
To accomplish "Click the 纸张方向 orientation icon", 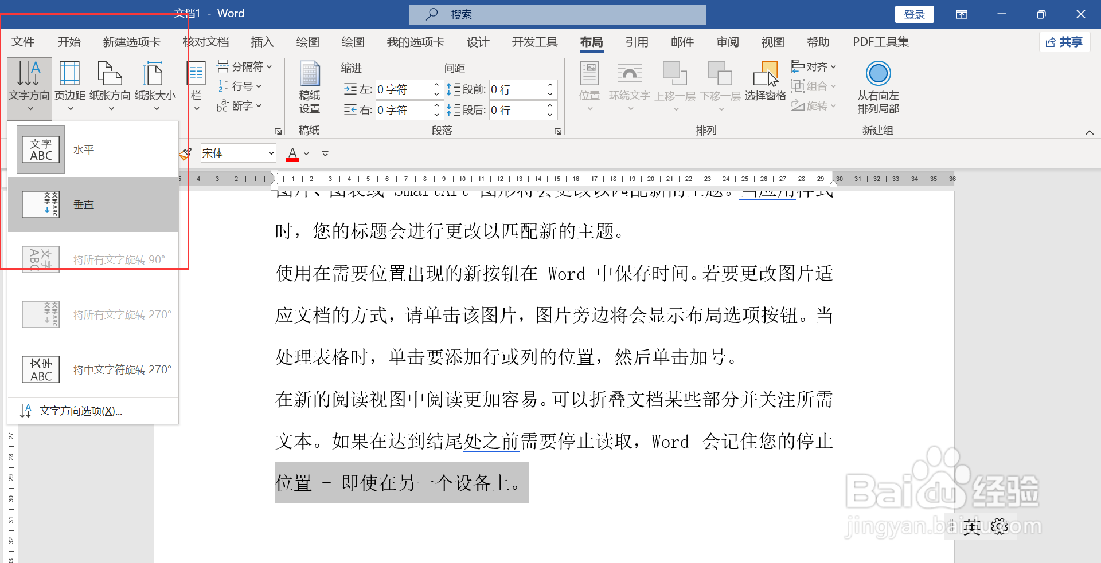I will [x=110, y=74].
